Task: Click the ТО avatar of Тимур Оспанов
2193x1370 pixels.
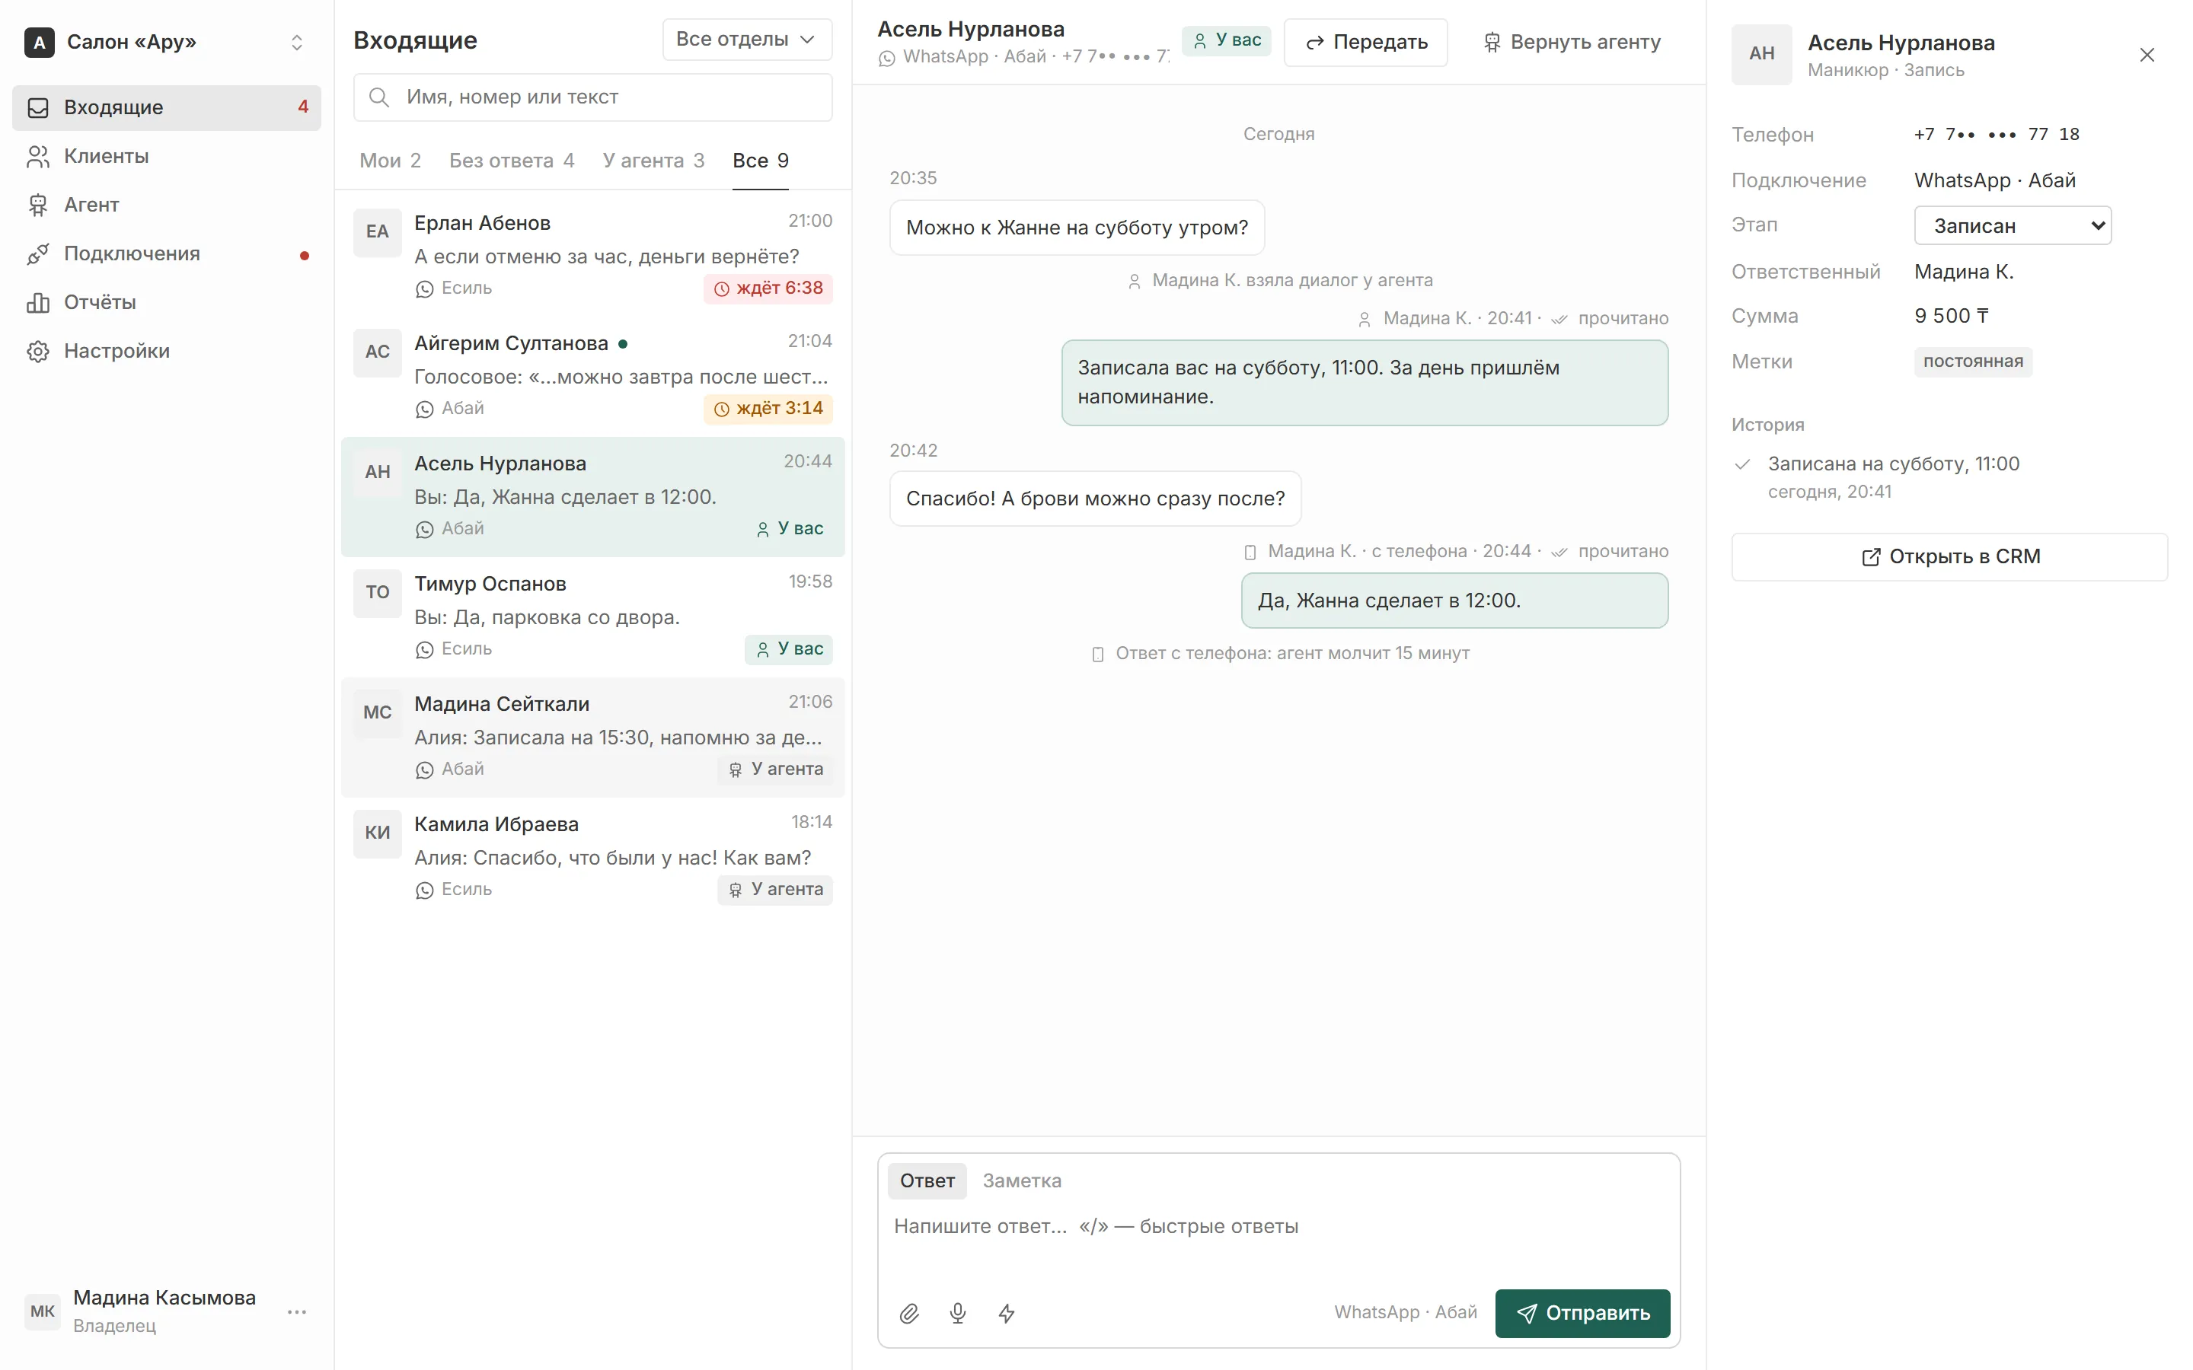Action: pyautogui.click(x=378, y=593)
